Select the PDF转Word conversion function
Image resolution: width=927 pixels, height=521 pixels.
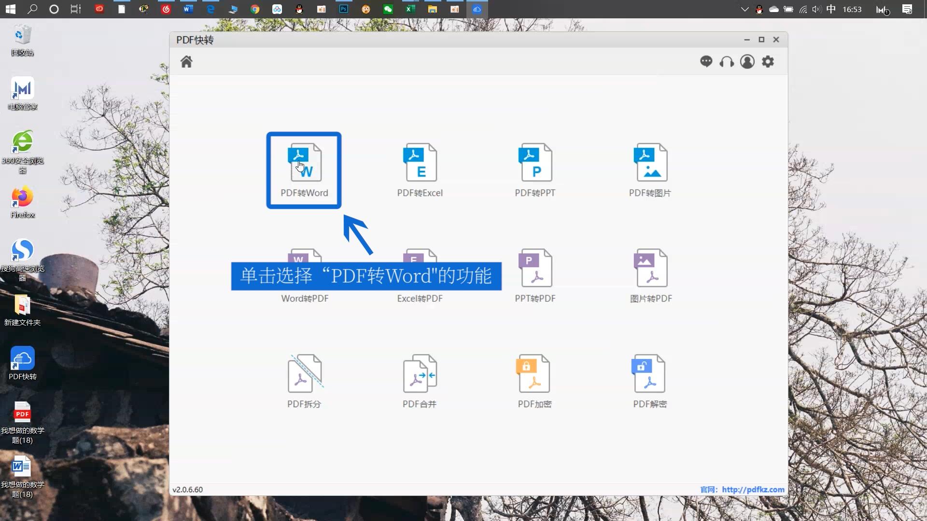303,170
